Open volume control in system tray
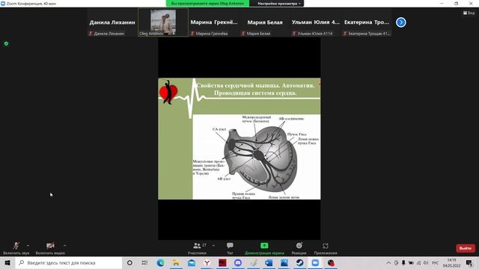479x269 pixels. 426,262
